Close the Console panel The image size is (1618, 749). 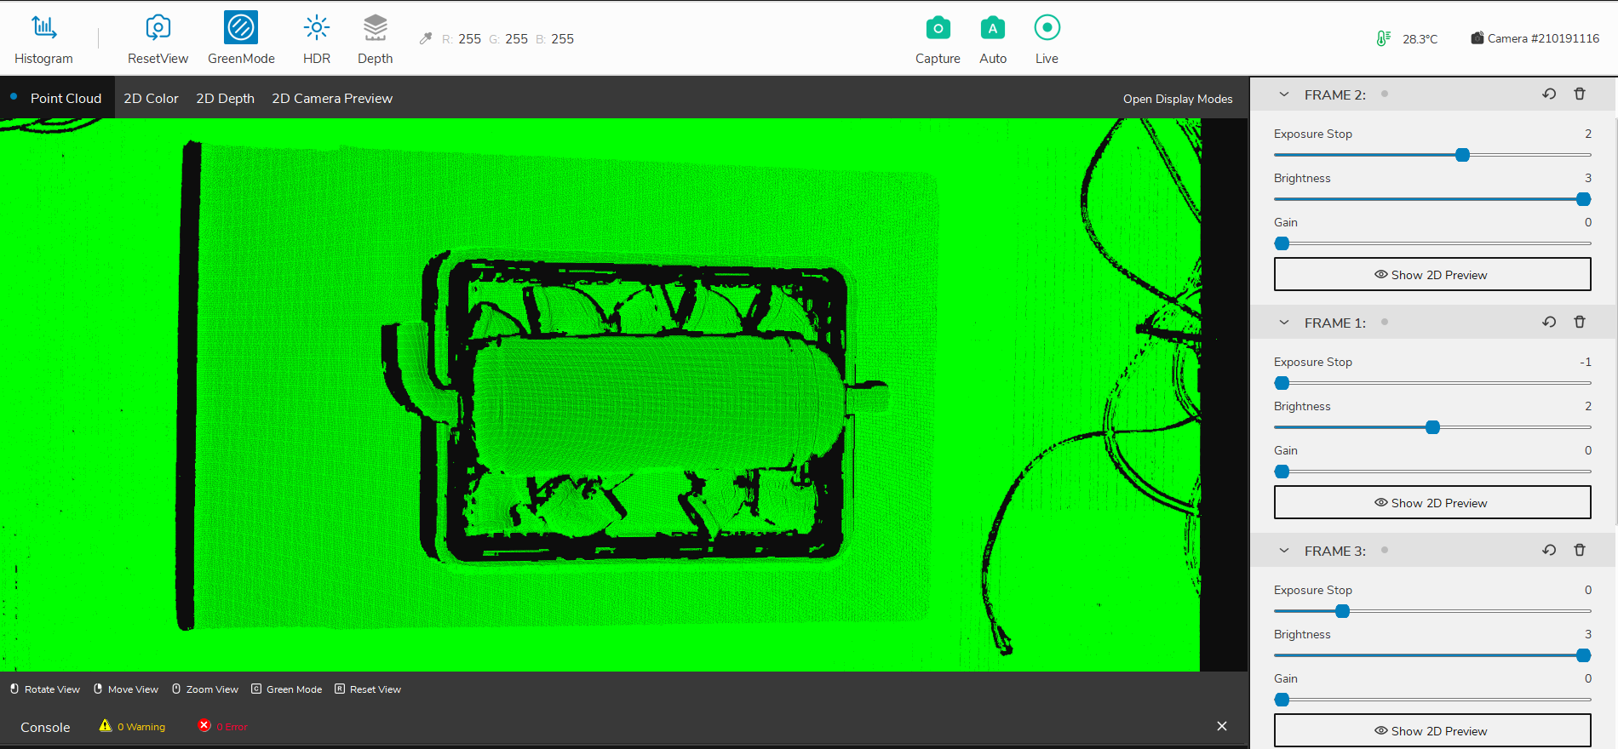coord(1222,726)
